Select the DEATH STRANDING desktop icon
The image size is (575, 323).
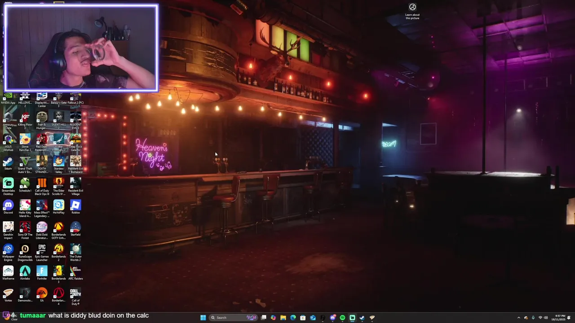coord(42,165)
